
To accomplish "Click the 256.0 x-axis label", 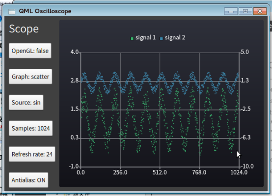I will coord(120,172).
